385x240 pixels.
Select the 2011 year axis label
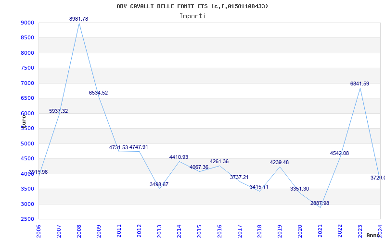[x=119, y=231]
